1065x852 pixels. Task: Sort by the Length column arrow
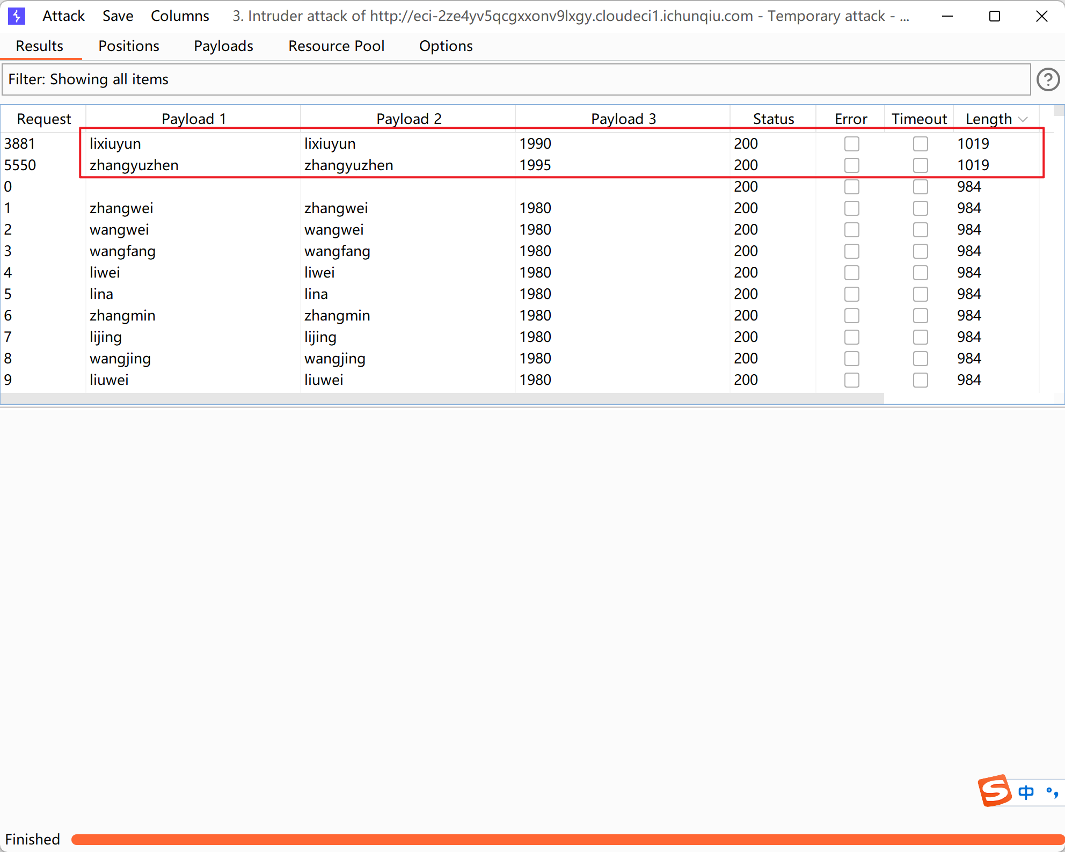tap(1023, 119)
